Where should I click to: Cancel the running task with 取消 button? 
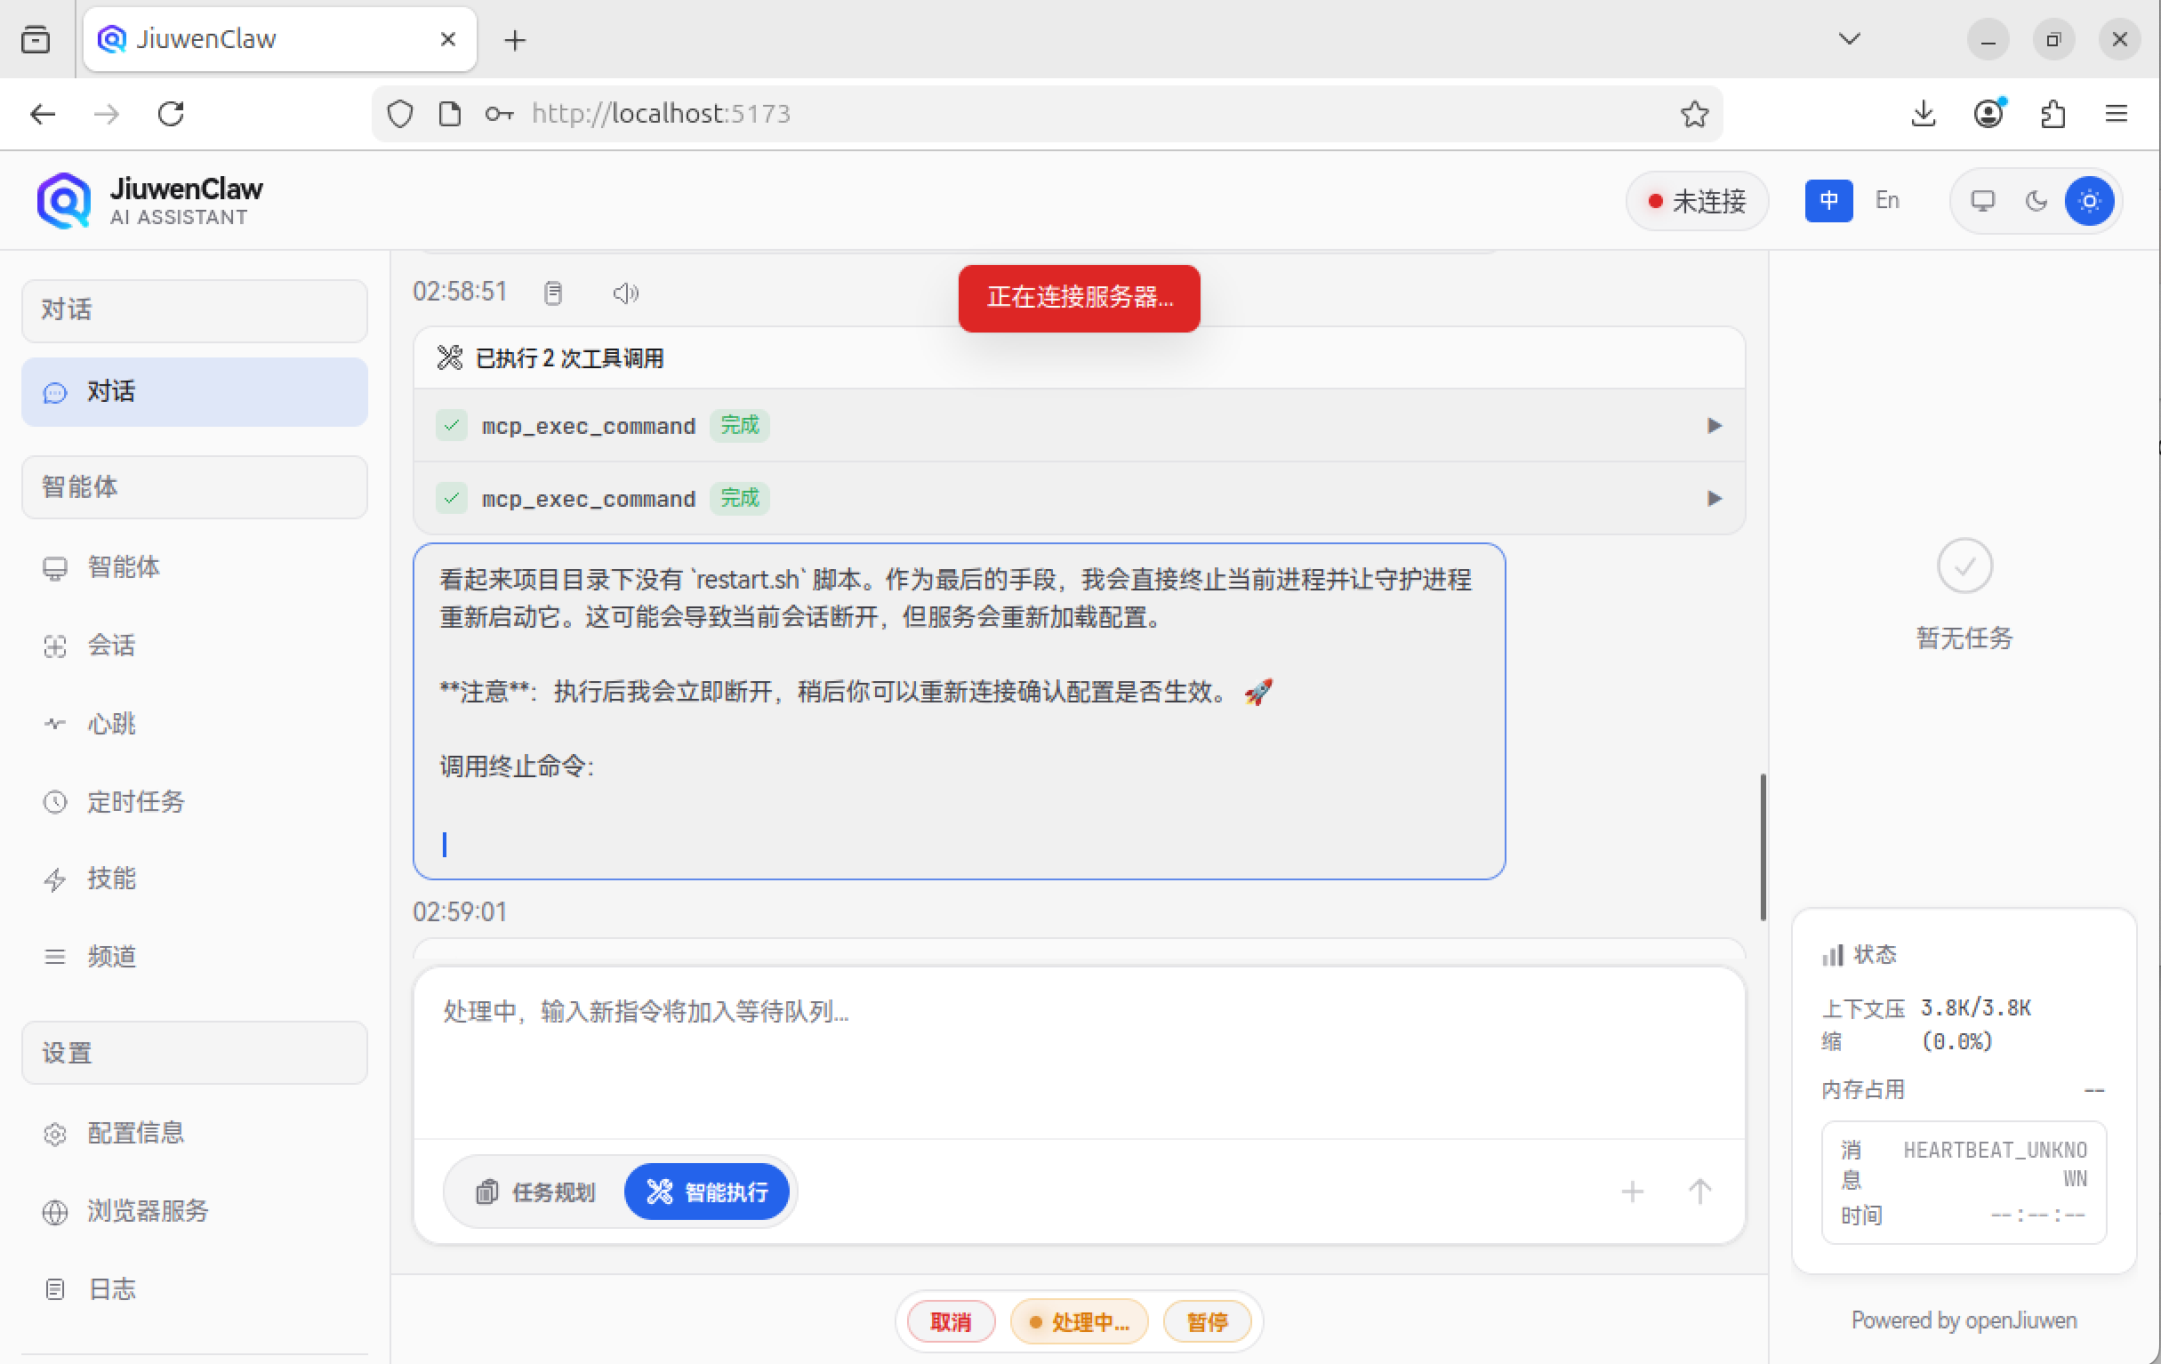click(x=951, y=1321)
